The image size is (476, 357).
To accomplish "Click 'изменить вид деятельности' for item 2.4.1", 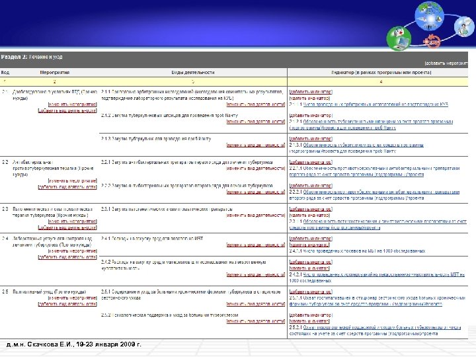I will pyautogui.click(x=256, y=245).
